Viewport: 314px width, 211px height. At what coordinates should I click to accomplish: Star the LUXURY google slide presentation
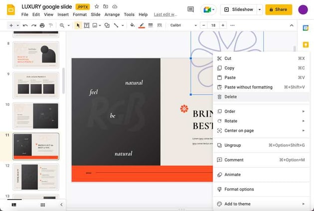(96, 6)
